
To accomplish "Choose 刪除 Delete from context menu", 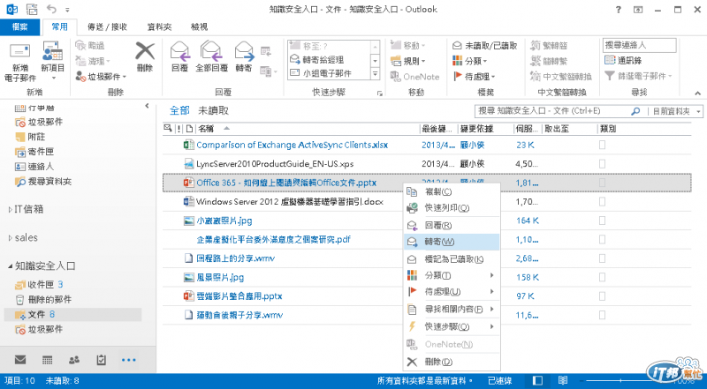I will coord(452,362).
